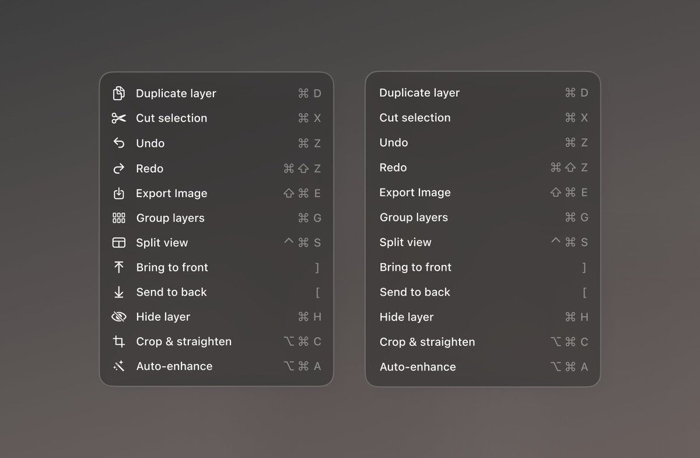Click the [ shortcut in the icon menu
This screenshot has height=458, width=700.
pyautogui.click(x=317, y=292)
